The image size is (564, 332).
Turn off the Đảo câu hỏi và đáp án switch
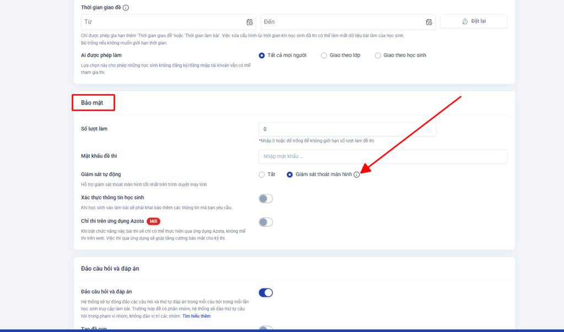(266, 292)
